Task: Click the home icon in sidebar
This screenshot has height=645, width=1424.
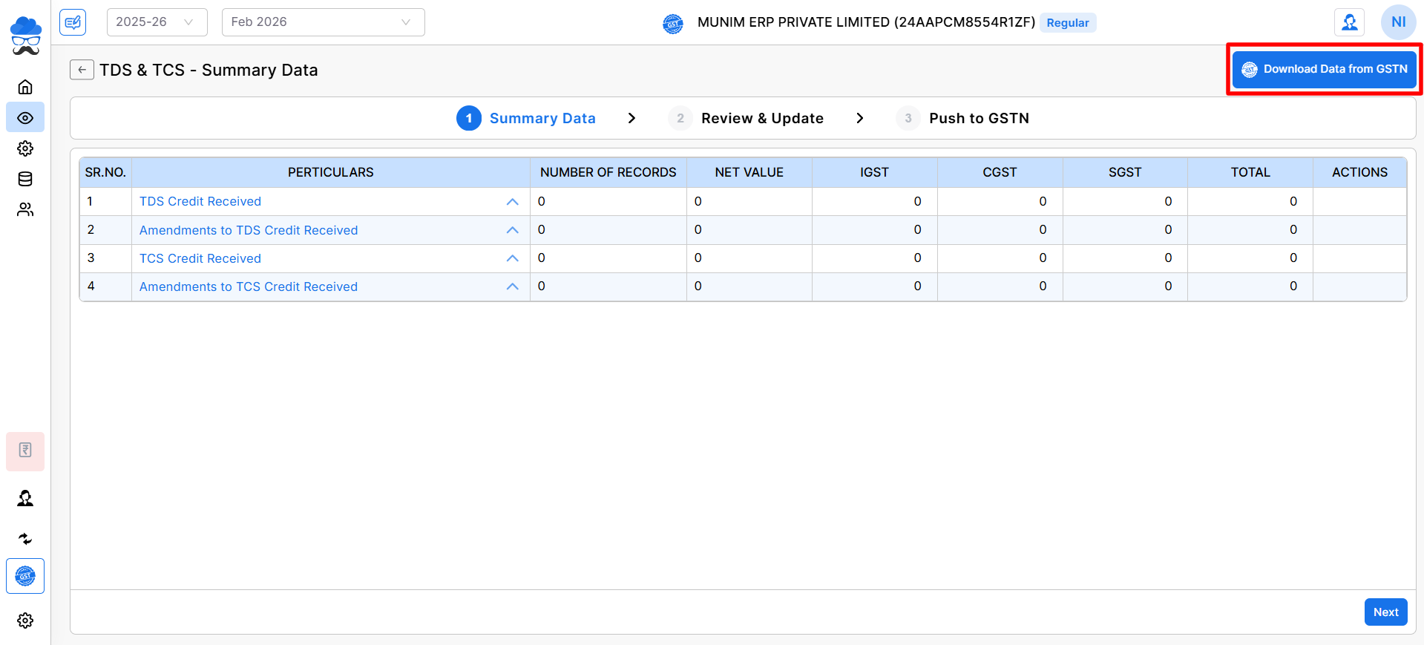Action: click(25, 87)
